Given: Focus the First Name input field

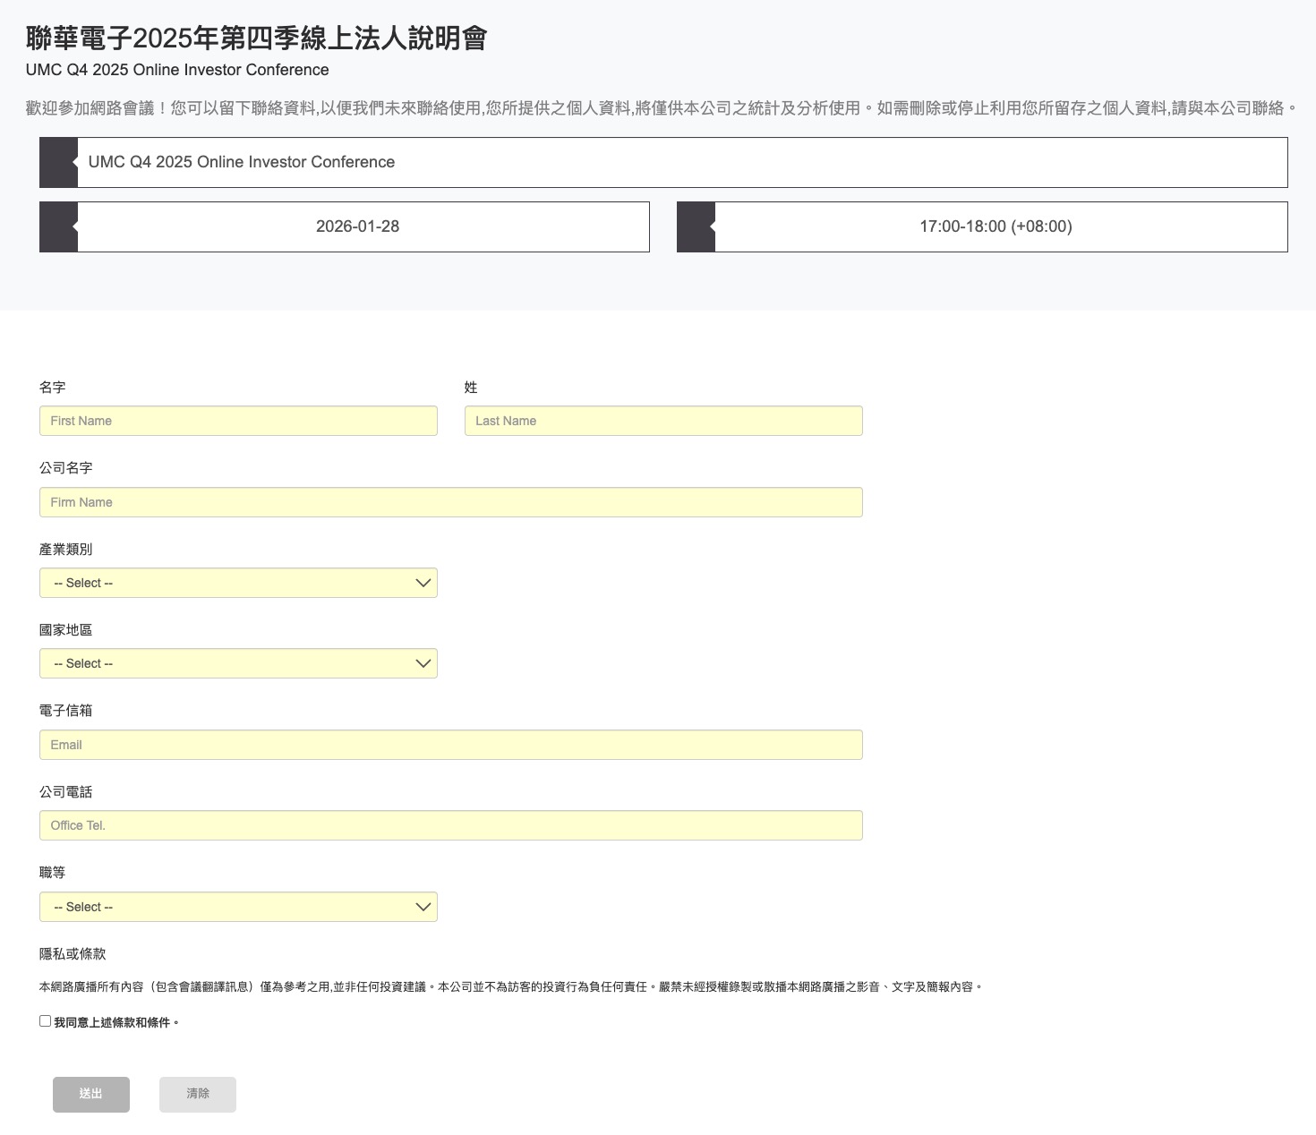Looking at the screenshot, I should (238, 421).
